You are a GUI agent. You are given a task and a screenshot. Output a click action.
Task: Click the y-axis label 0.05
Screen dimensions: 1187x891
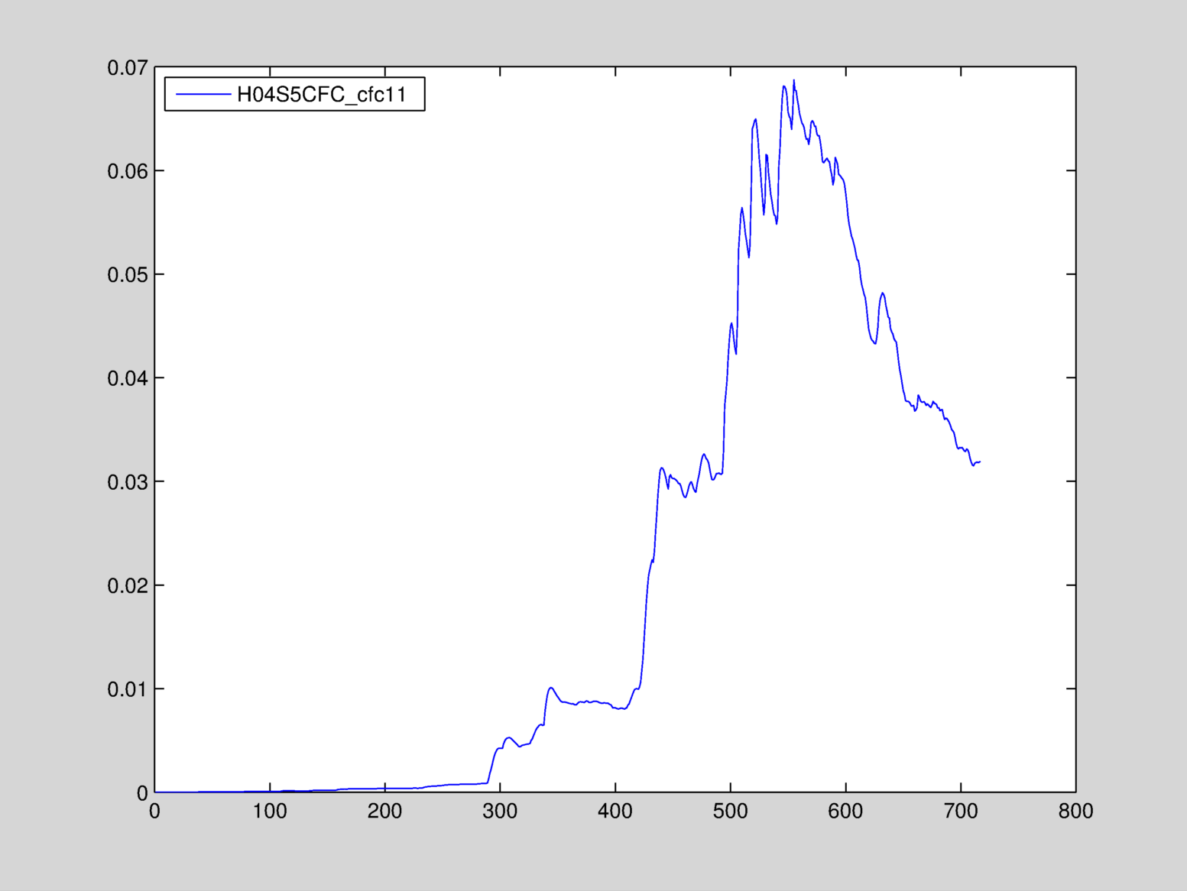(x=127, y=275)
